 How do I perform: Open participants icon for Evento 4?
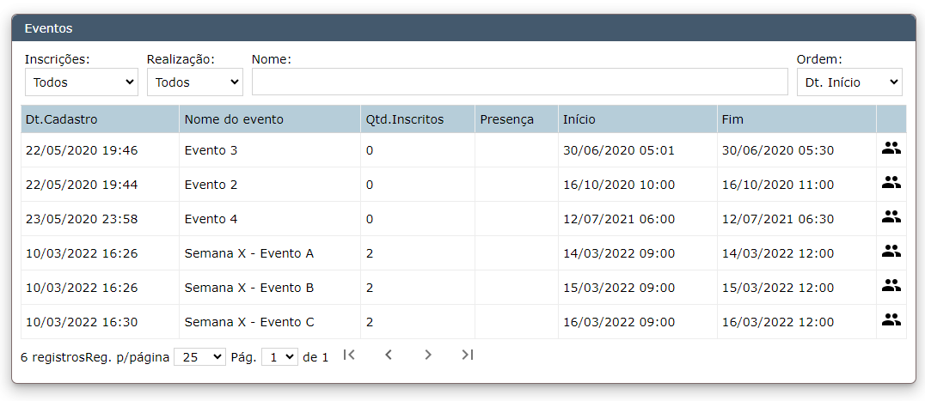coord(891,217)
